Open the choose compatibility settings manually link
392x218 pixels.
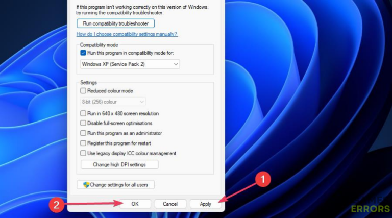point(127,34)
